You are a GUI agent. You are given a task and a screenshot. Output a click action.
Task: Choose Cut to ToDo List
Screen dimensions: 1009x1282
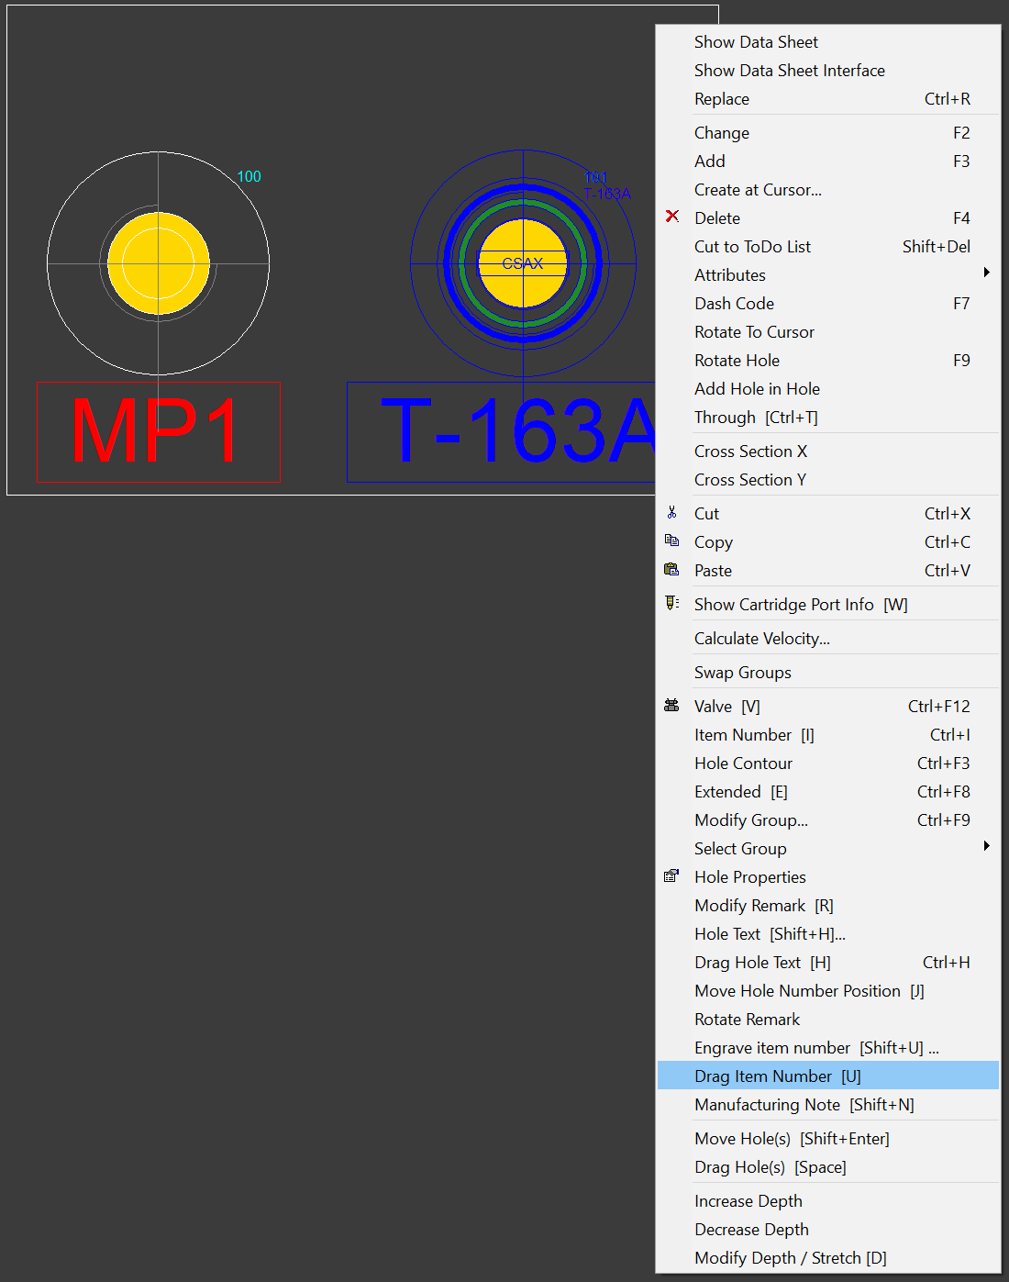pos(828,247)
